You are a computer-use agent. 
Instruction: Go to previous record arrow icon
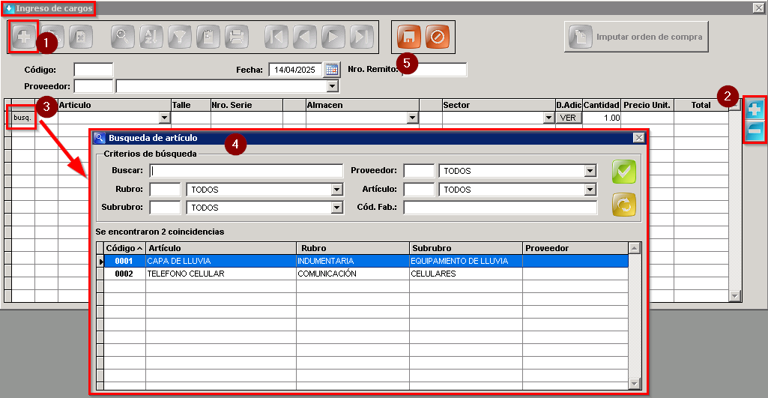pos(305,37)
